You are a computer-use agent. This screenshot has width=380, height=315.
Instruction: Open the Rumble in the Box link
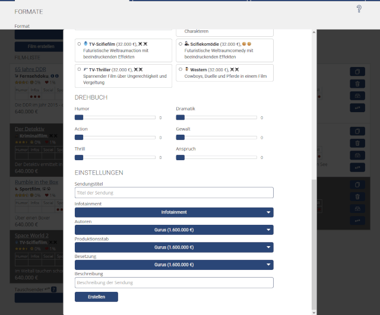pyautogui.click(x=36, y=182)
